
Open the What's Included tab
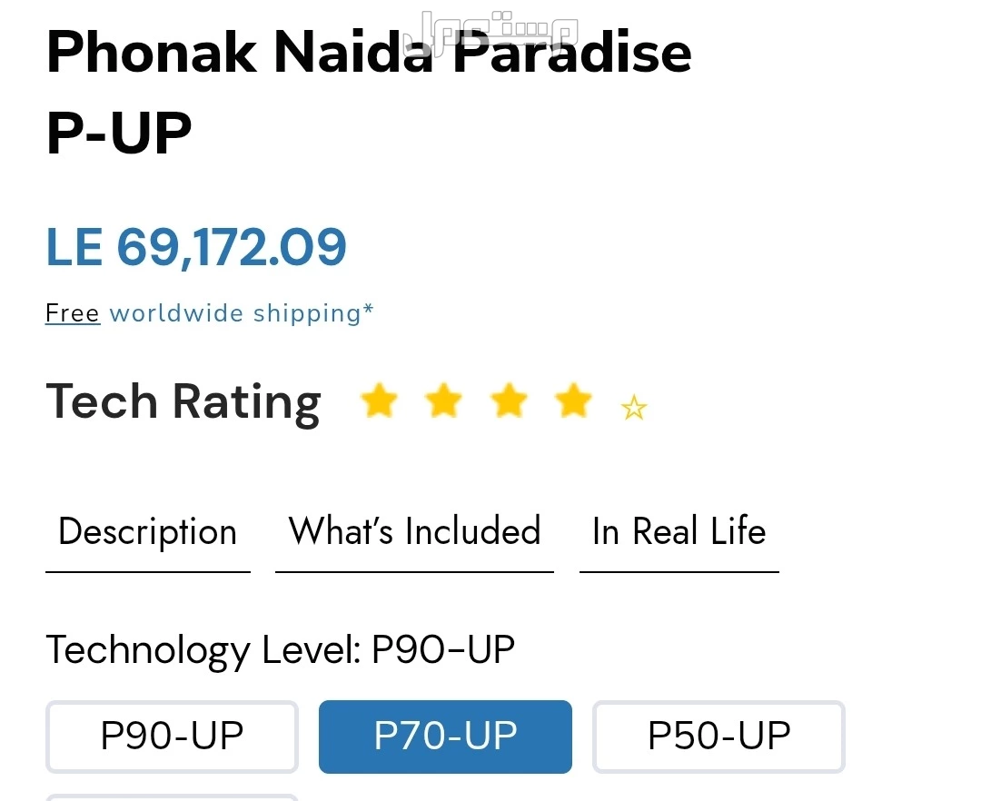[414, 532]
